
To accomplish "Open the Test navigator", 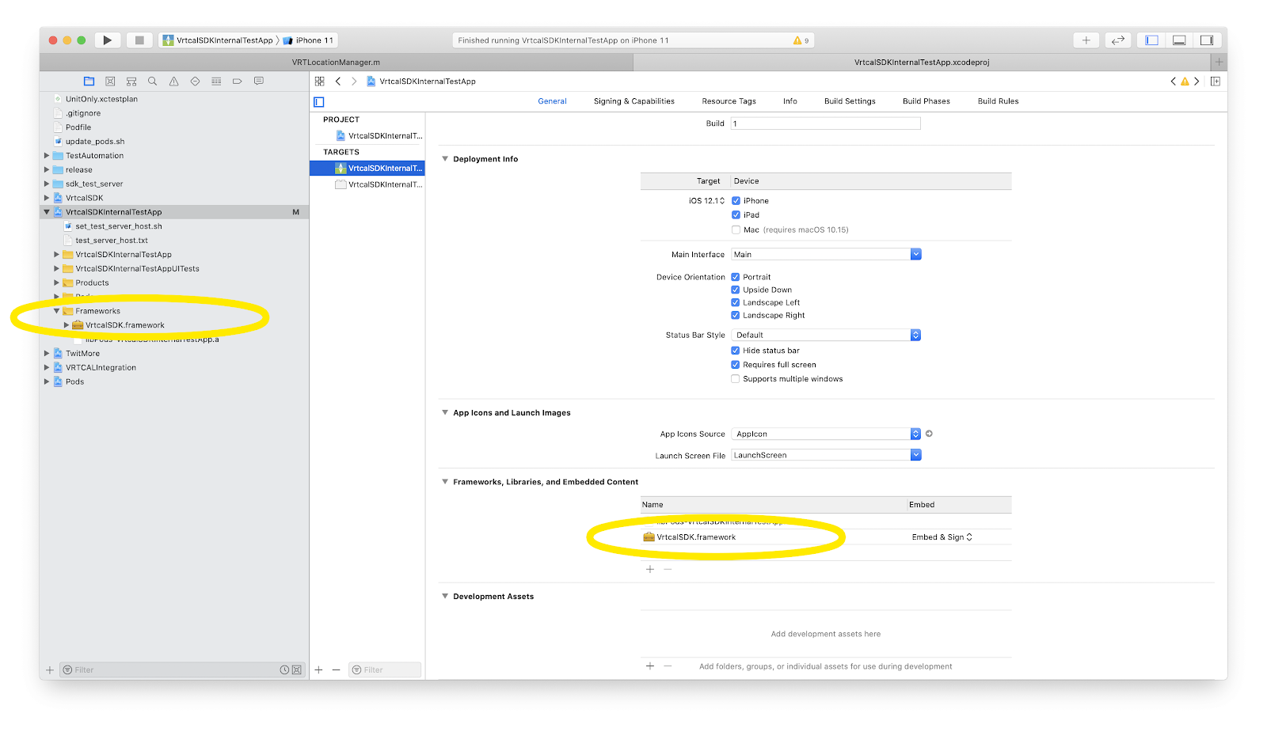I will 195,82.
